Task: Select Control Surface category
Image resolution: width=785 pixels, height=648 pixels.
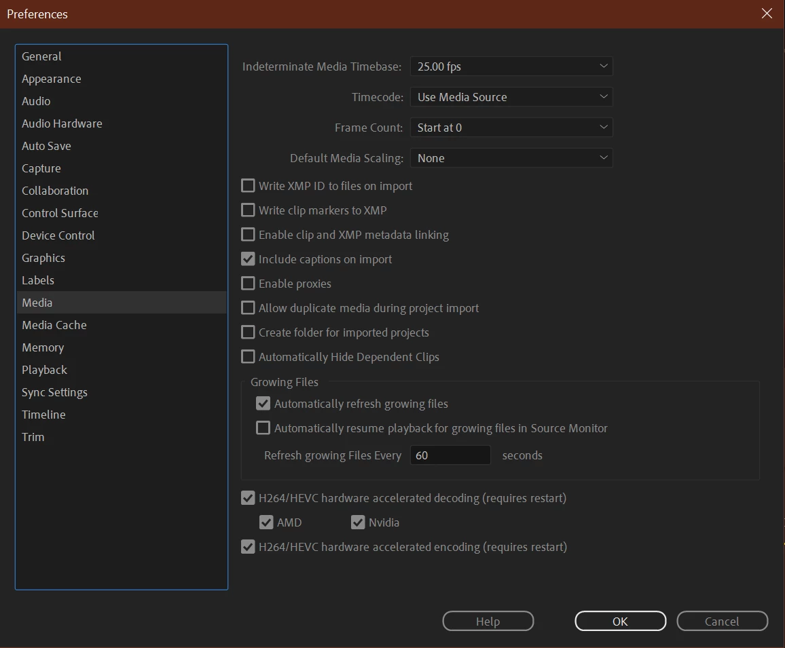Action: click(122, 213)
